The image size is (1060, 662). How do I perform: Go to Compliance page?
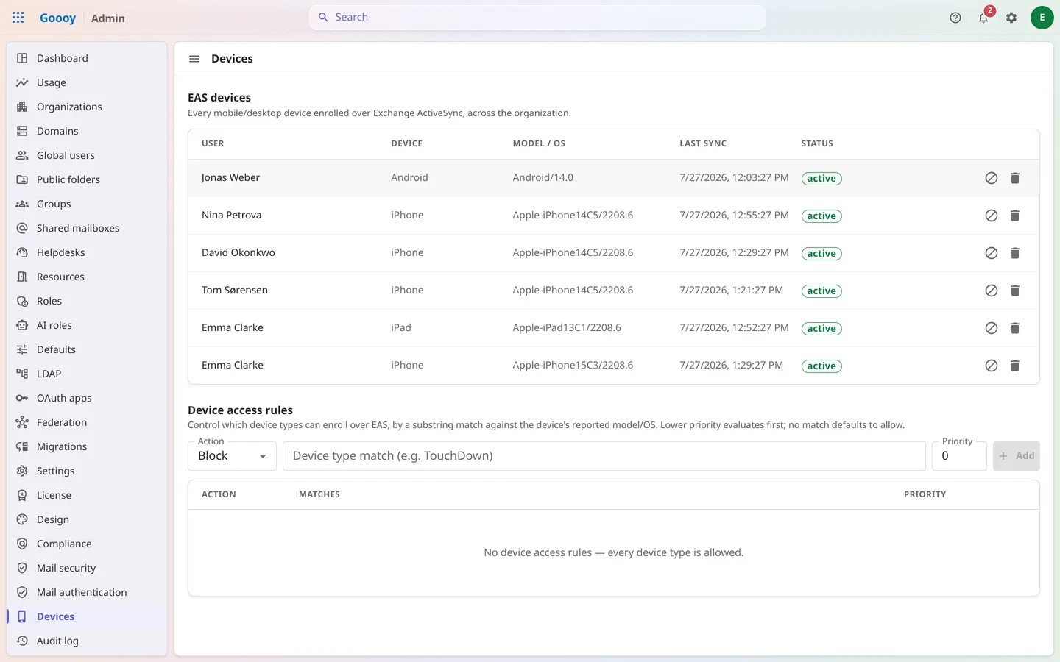click(87, 544)
